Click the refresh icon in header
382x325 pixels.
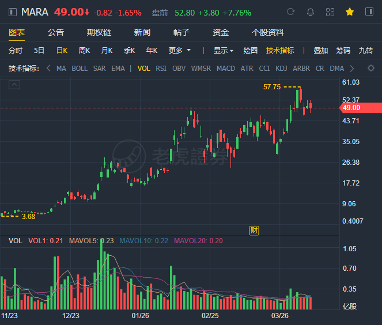pyautogui.click(x=290, y=12)
